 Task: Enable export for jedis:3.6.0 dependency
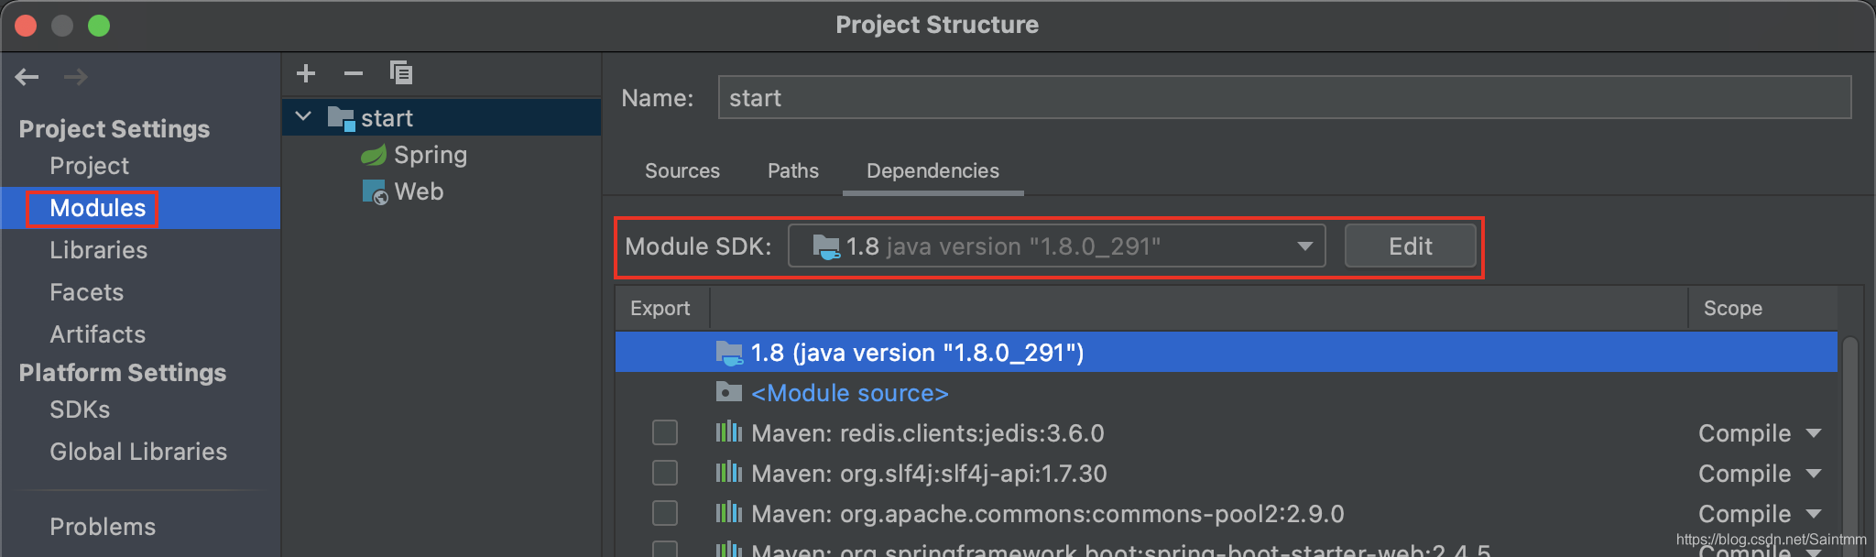pos(665,432)
